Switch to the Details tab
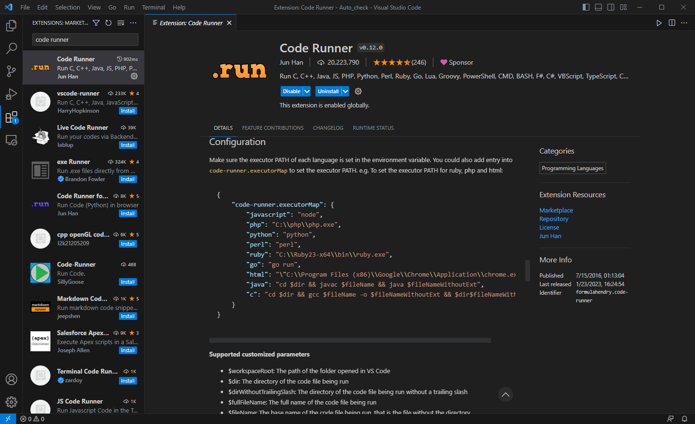The image size is (695, 424). tap(223, 128)
